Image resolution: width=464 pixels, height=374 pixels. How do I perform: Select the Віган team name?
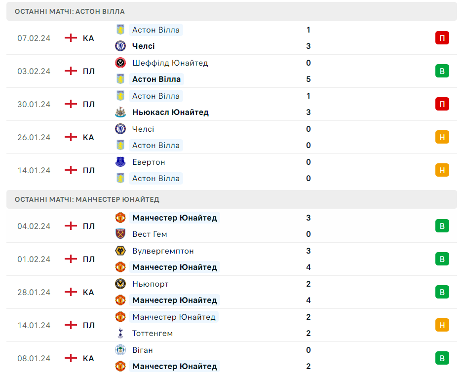click(x=143, y=350)
